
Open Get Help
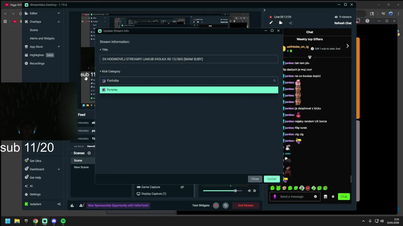coord(35,178)
